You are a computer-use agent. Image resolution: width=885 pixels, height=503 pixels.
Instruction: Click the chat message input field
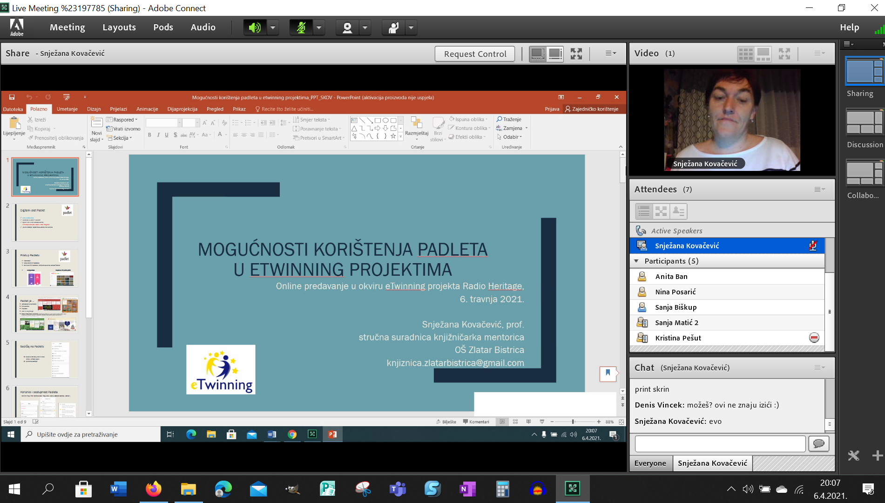pyautogui.click(x=720, y=444)
